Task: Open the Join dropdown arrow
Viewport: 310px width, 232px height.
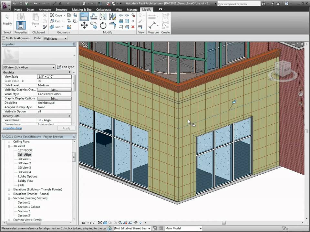Action: pos(63,27)
